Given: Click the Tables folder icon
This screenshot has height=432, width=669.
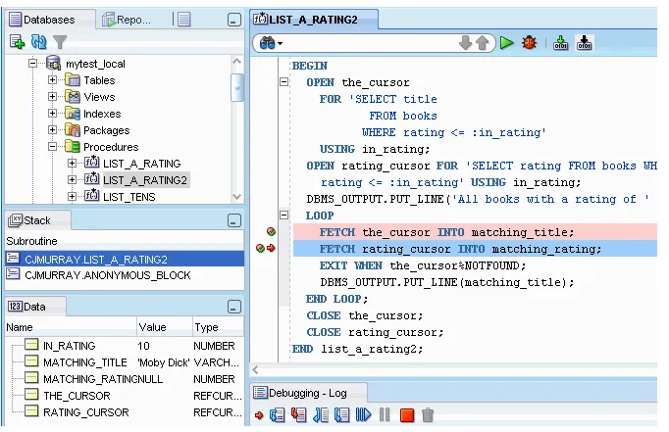Looking at the screenshot, I should pos(73,80).
